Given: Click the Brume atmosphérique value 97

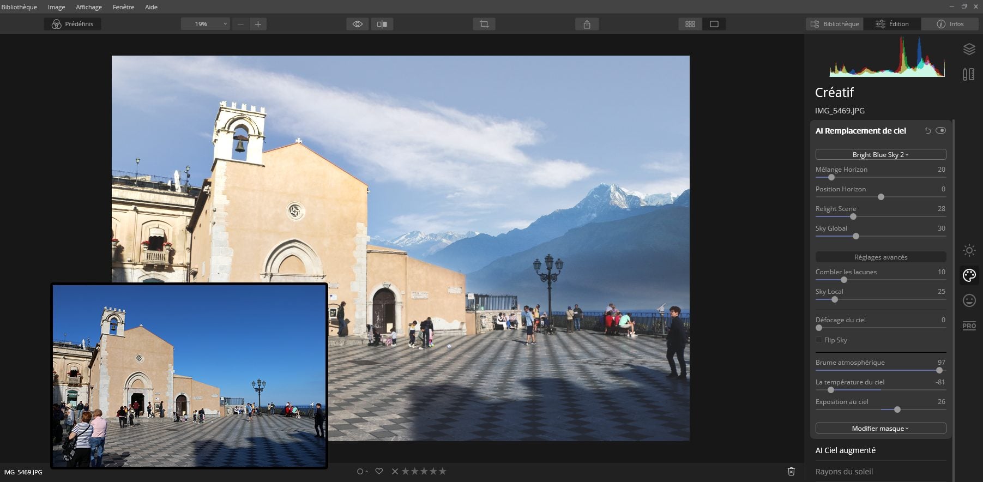Looking at the screenshot, I should coord(941,363).
